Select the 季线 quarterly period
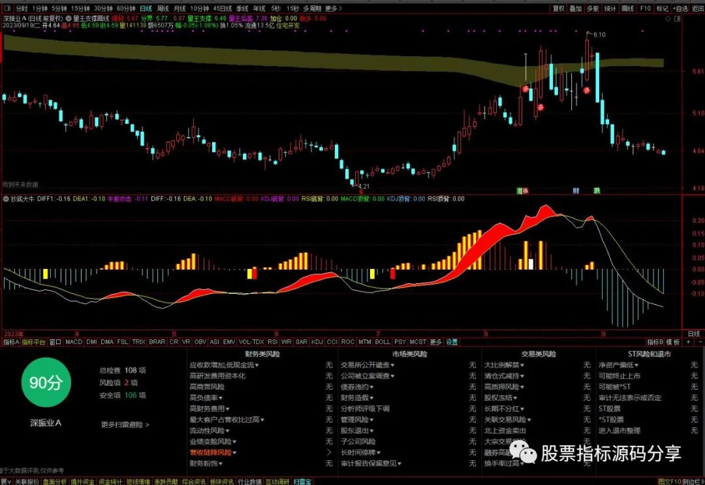The height and width of the screenshot is (485, 705). (x=242, y=8)
